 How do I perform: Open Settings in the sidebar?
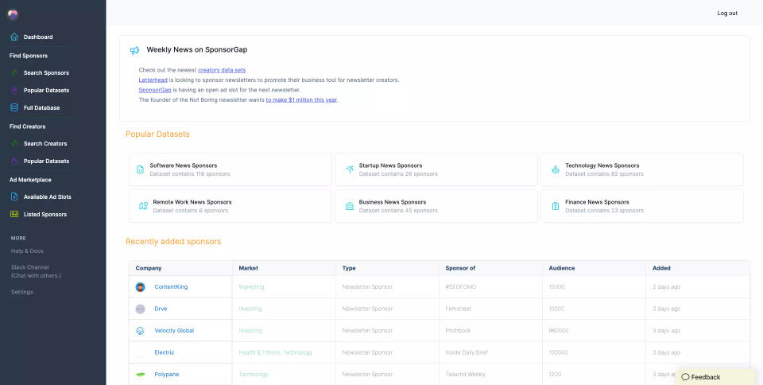tap(22, 292)
